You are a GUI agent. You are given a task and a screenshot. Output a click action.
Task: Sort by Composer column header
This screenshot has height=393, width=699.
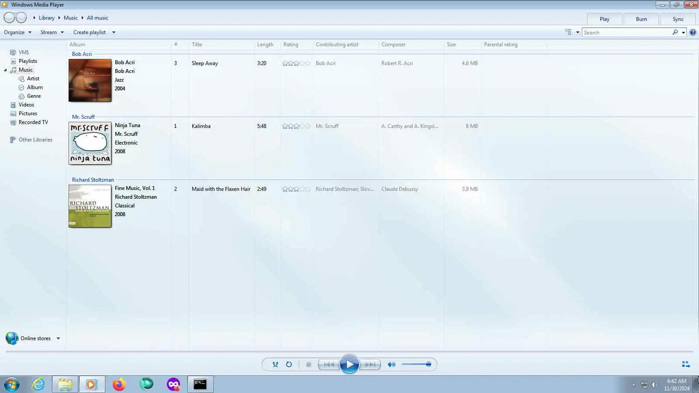(x=411, y=45)
